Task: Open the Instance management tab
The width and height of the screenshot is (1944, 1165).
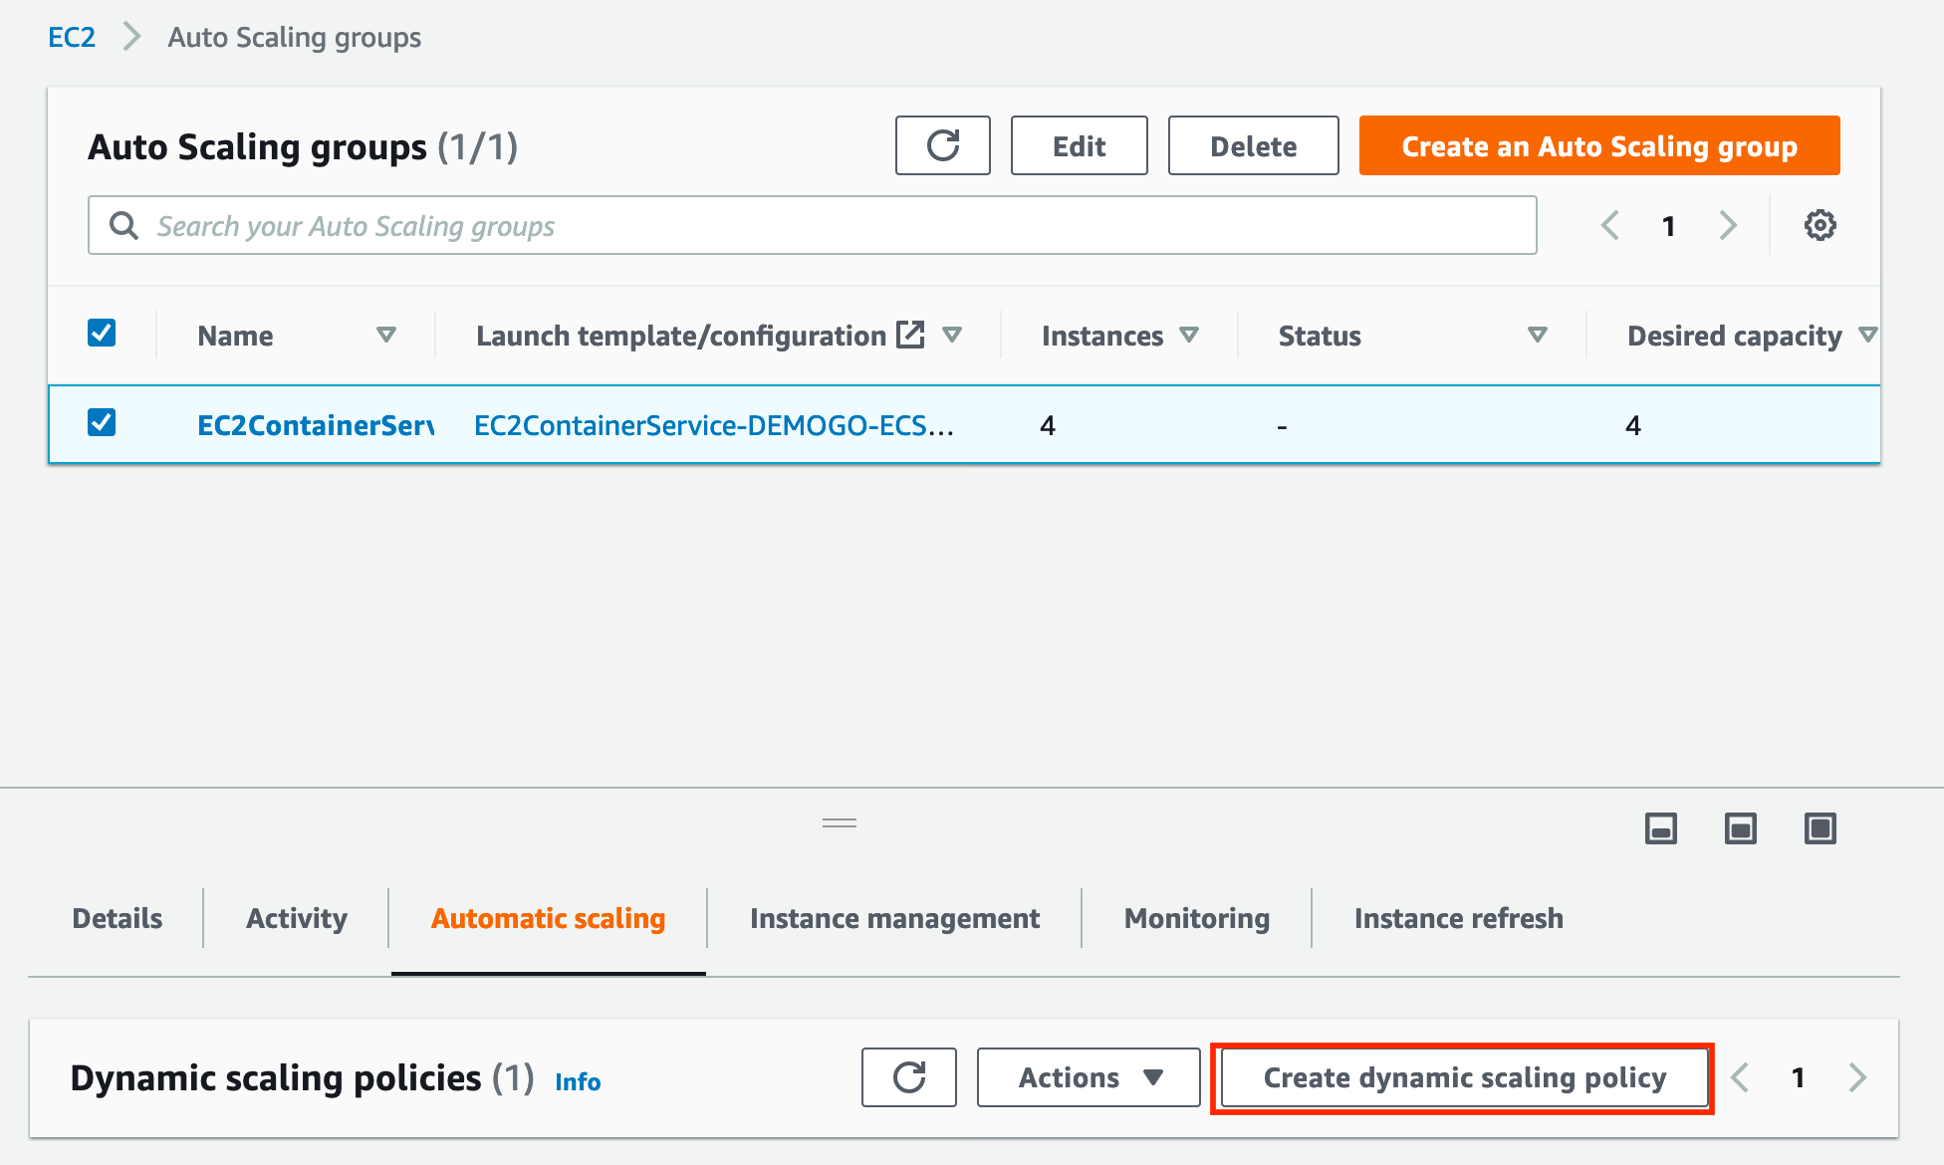Action: coord(894,918)
